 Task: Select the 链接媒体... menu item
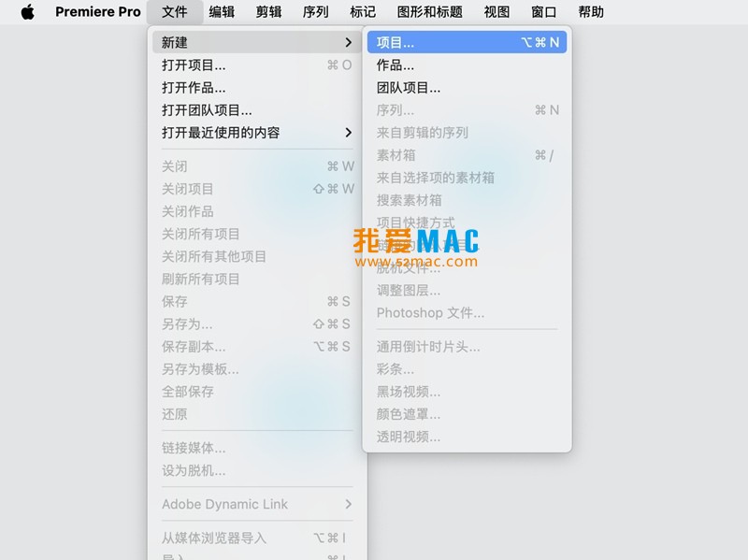point(257,448)
